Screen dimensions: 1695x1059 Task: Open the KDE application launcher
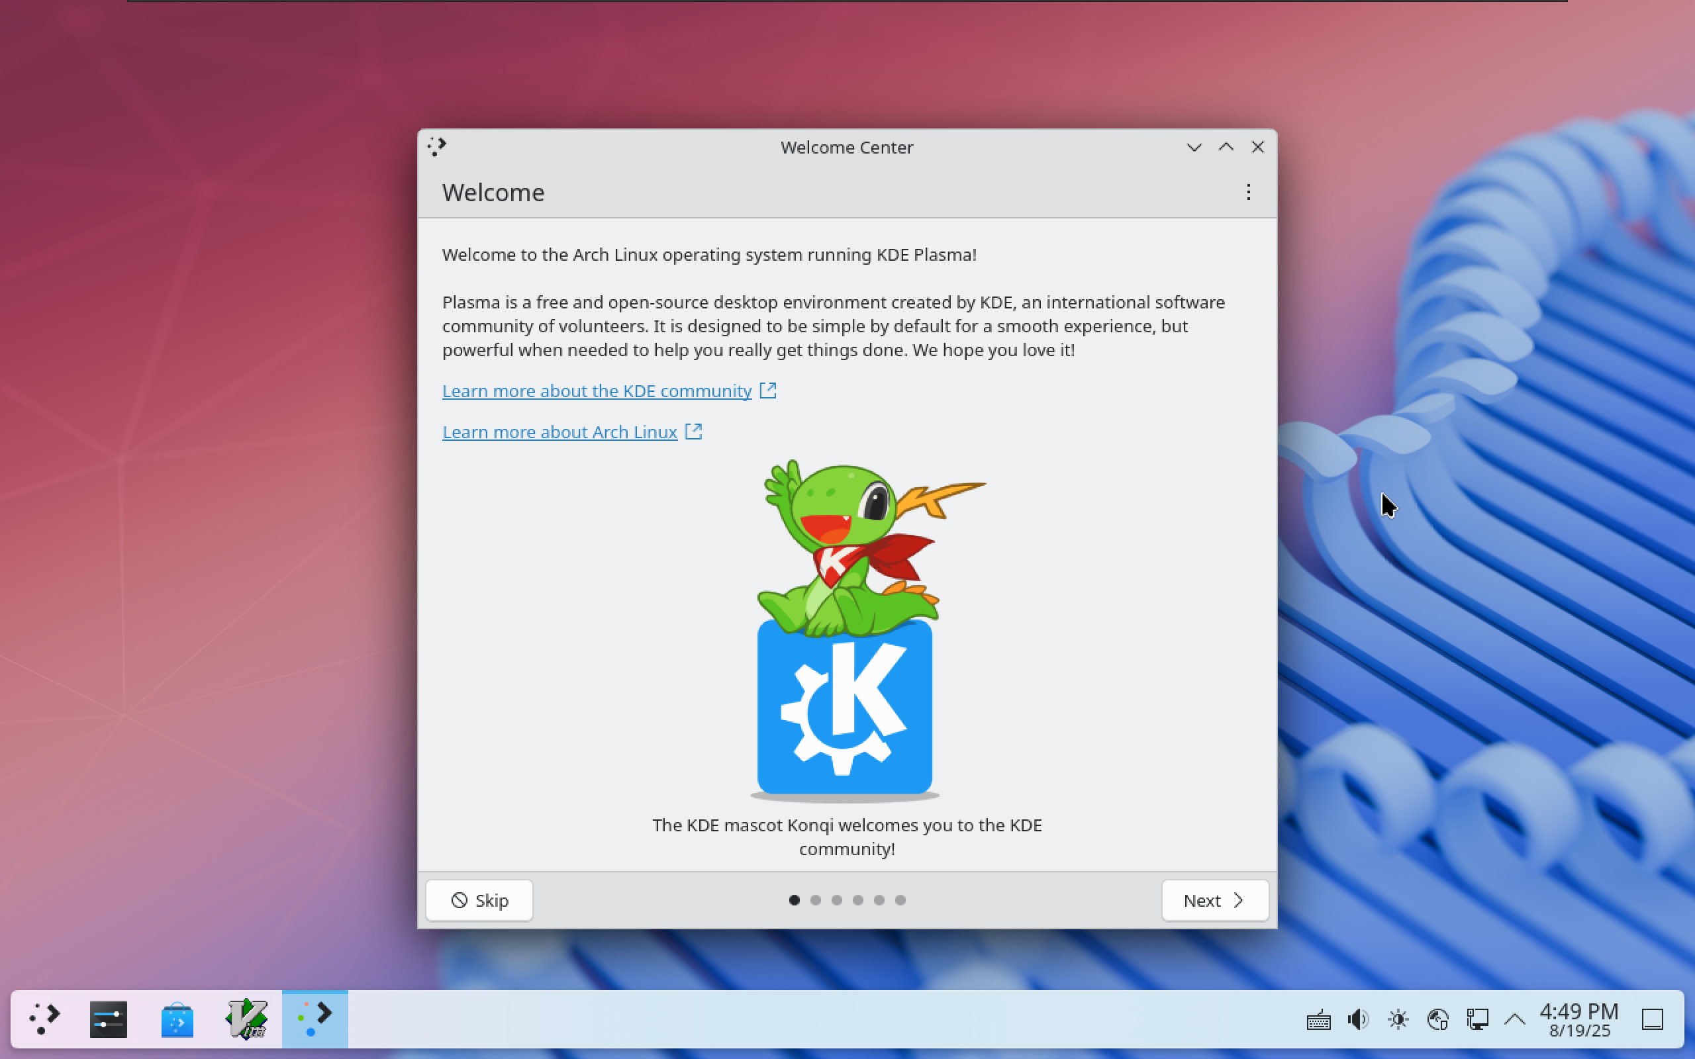pyautogui.click(x=45, y=1019)
